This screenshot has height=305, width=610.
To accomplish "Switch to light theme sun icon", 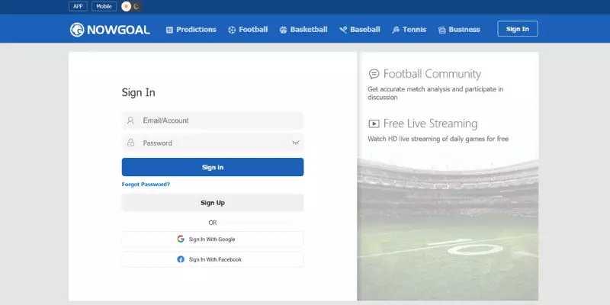I will pyautogui.click(x=127, y=6).
